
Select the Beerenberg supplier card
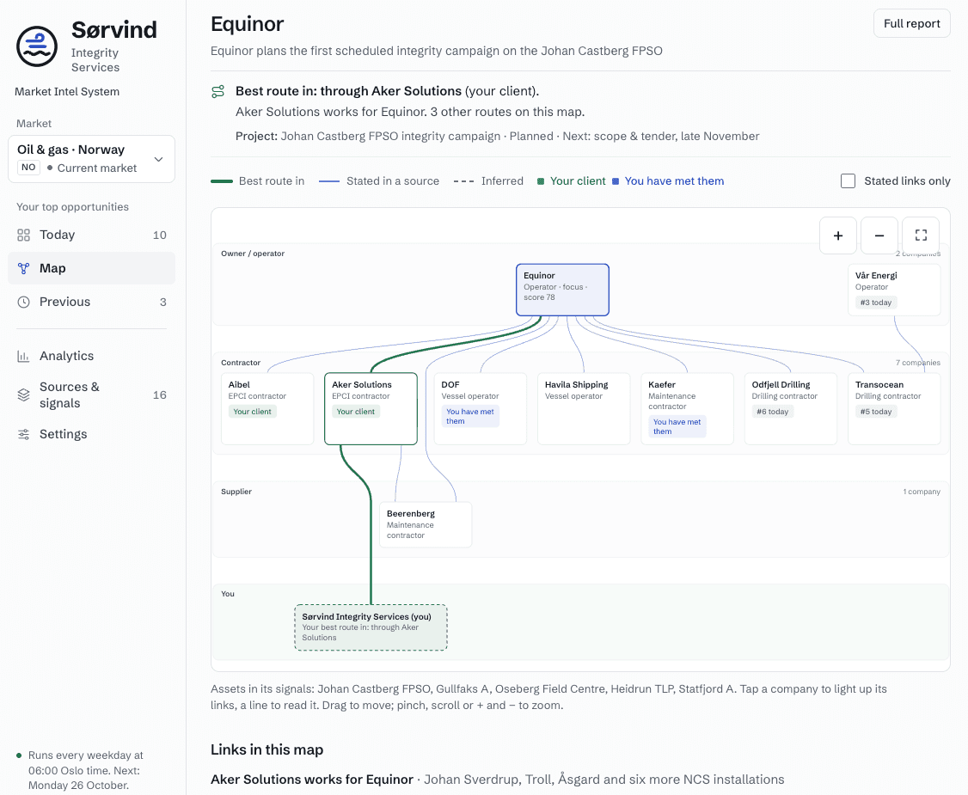[426, 524]
